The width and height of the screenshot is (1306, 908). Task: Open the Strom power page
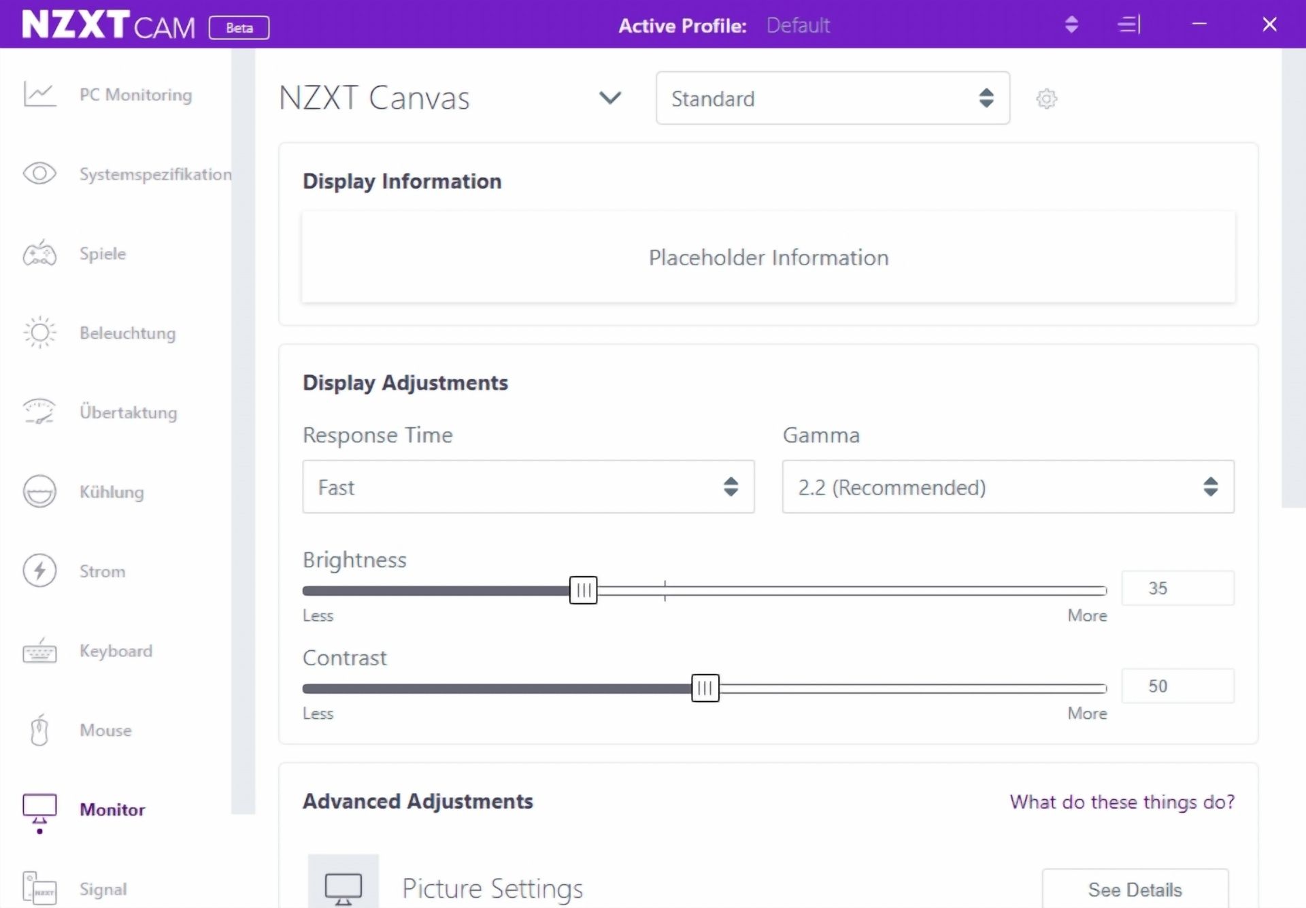tap(103, 571)
